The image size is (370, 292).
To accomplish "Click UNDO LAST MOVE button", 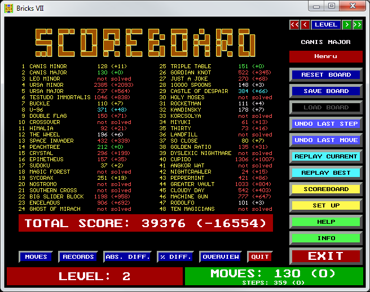I will click(325, 140).
